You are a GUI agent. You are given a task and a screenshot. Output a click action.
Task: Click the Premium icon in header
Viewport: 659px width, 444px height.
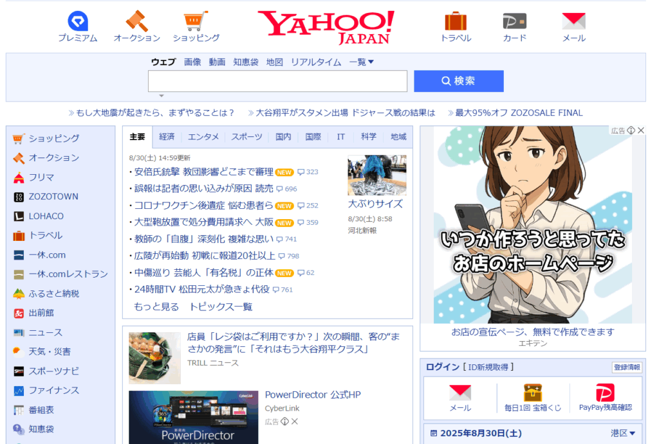(x=77, y=21)
